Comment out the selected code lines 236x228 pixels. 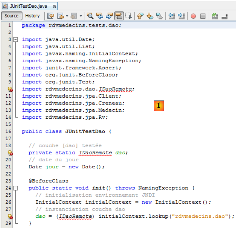click(215, 16)
